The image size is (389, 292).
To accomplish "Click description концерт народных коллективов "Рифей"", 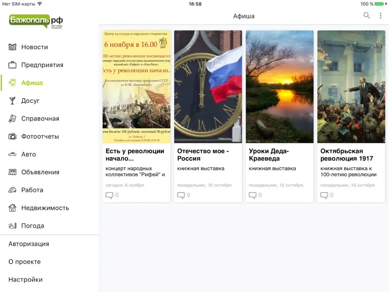I will click(135, 171).
